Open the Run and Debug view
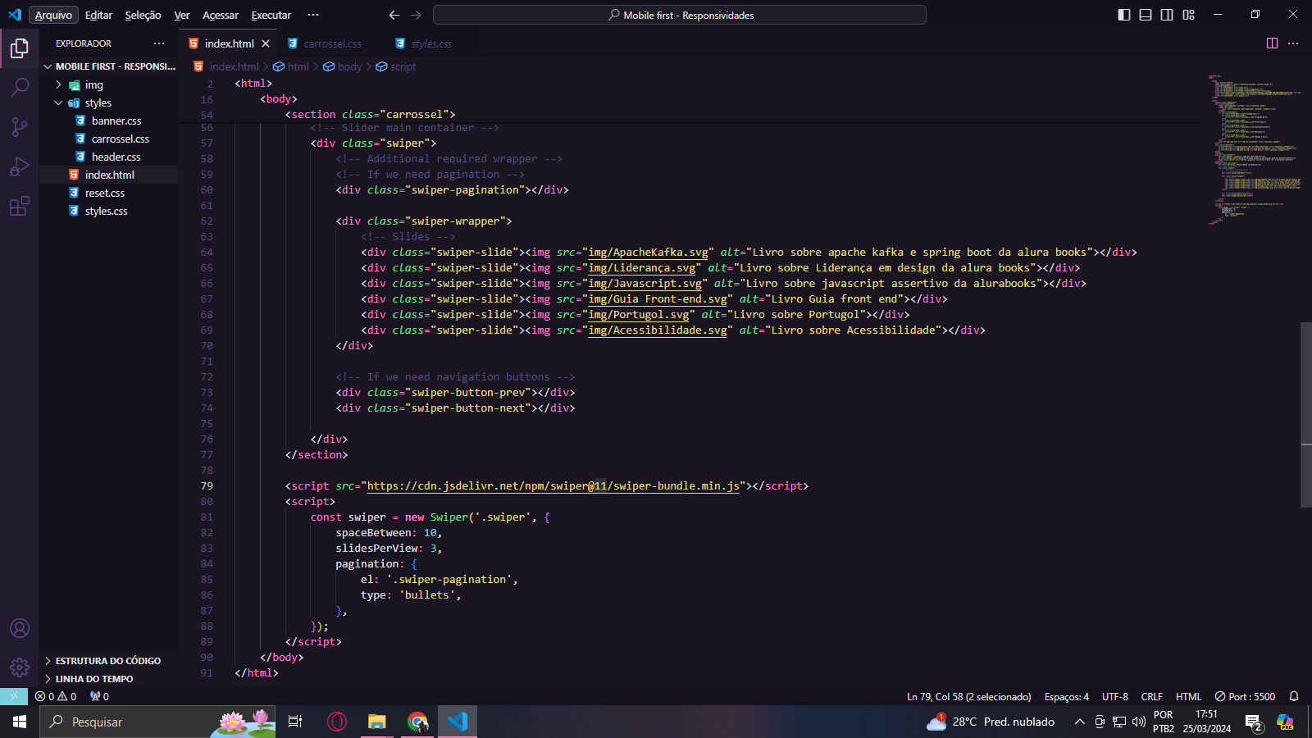Screen dimensions: 1312x738 pyautogui.click(x=20, y=166)
